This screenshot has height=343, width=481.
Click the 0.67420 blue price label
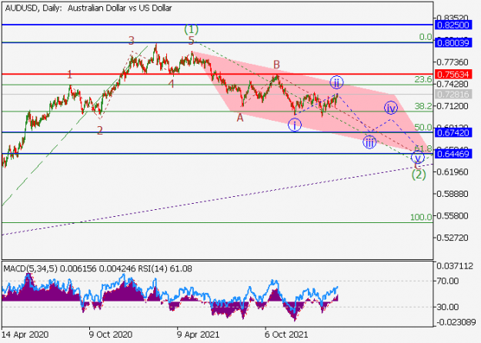[453, 133]
